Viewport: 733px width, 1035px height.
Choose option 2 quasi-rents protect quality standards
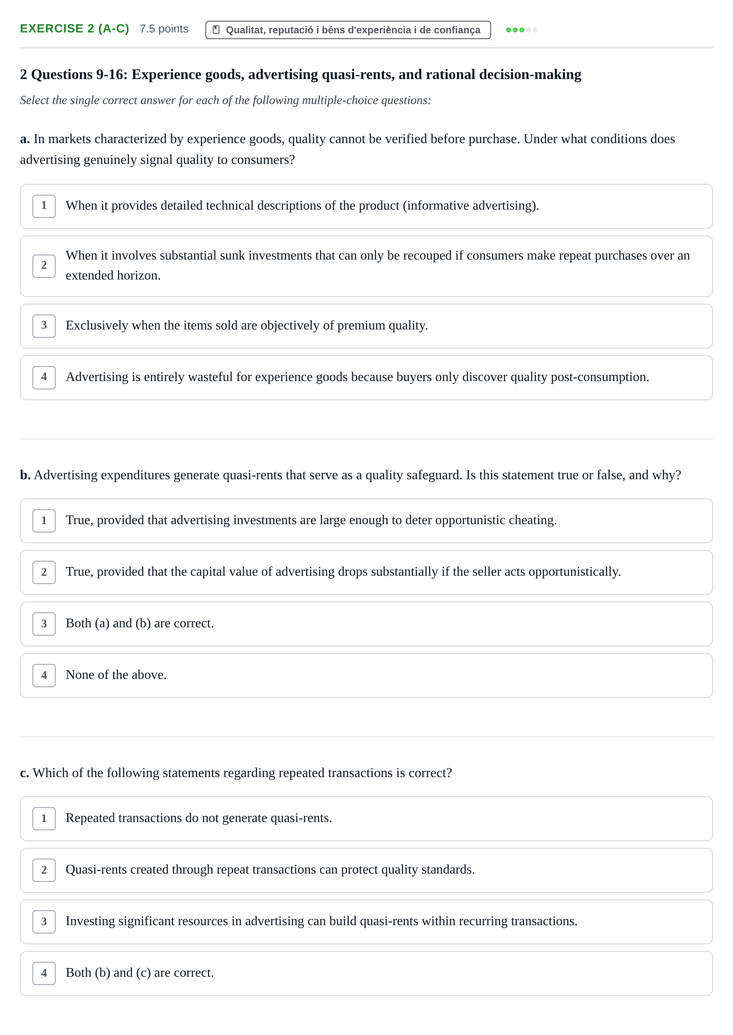366,870
